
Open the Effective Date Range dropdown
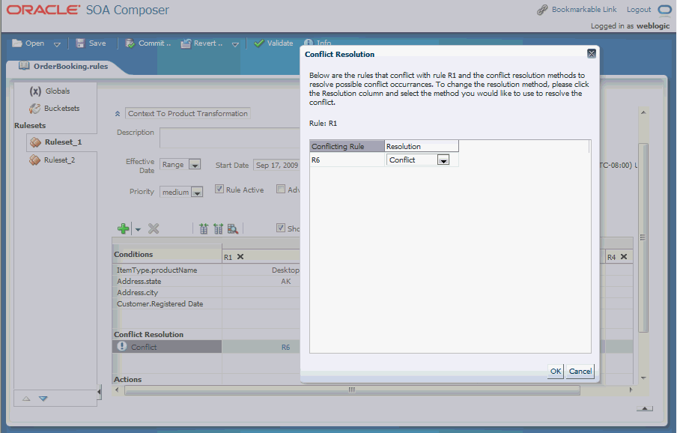(x=195, y=165)
